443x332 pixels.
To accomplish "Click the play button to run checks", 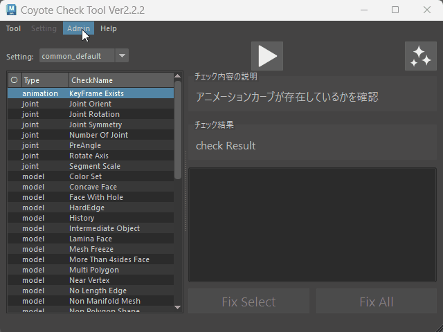I will [266, 56].
